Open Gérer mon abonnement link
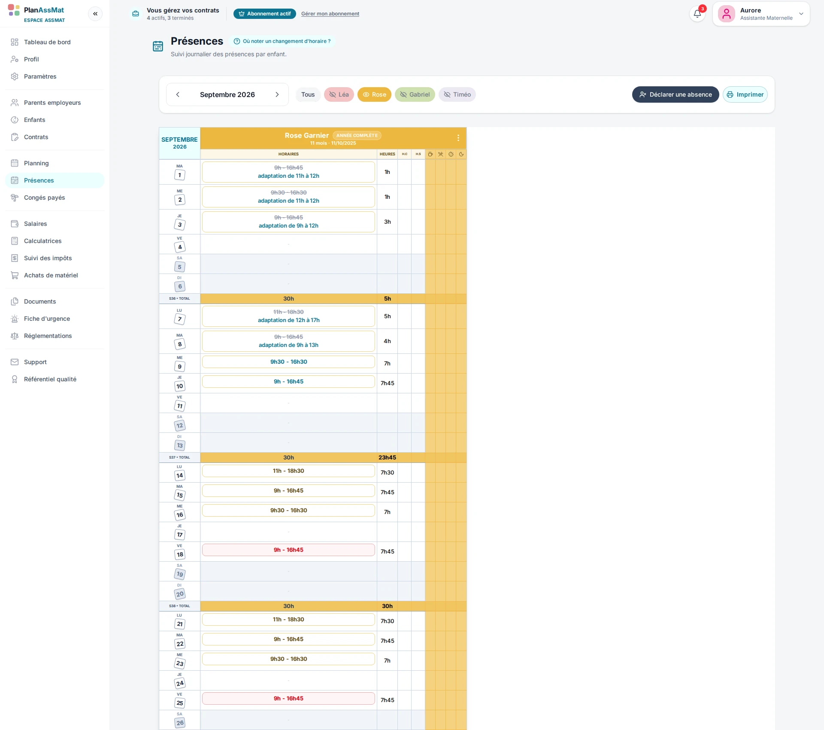Image resolution: width=824 pixels, height=730 pixels. coord(330,14)
